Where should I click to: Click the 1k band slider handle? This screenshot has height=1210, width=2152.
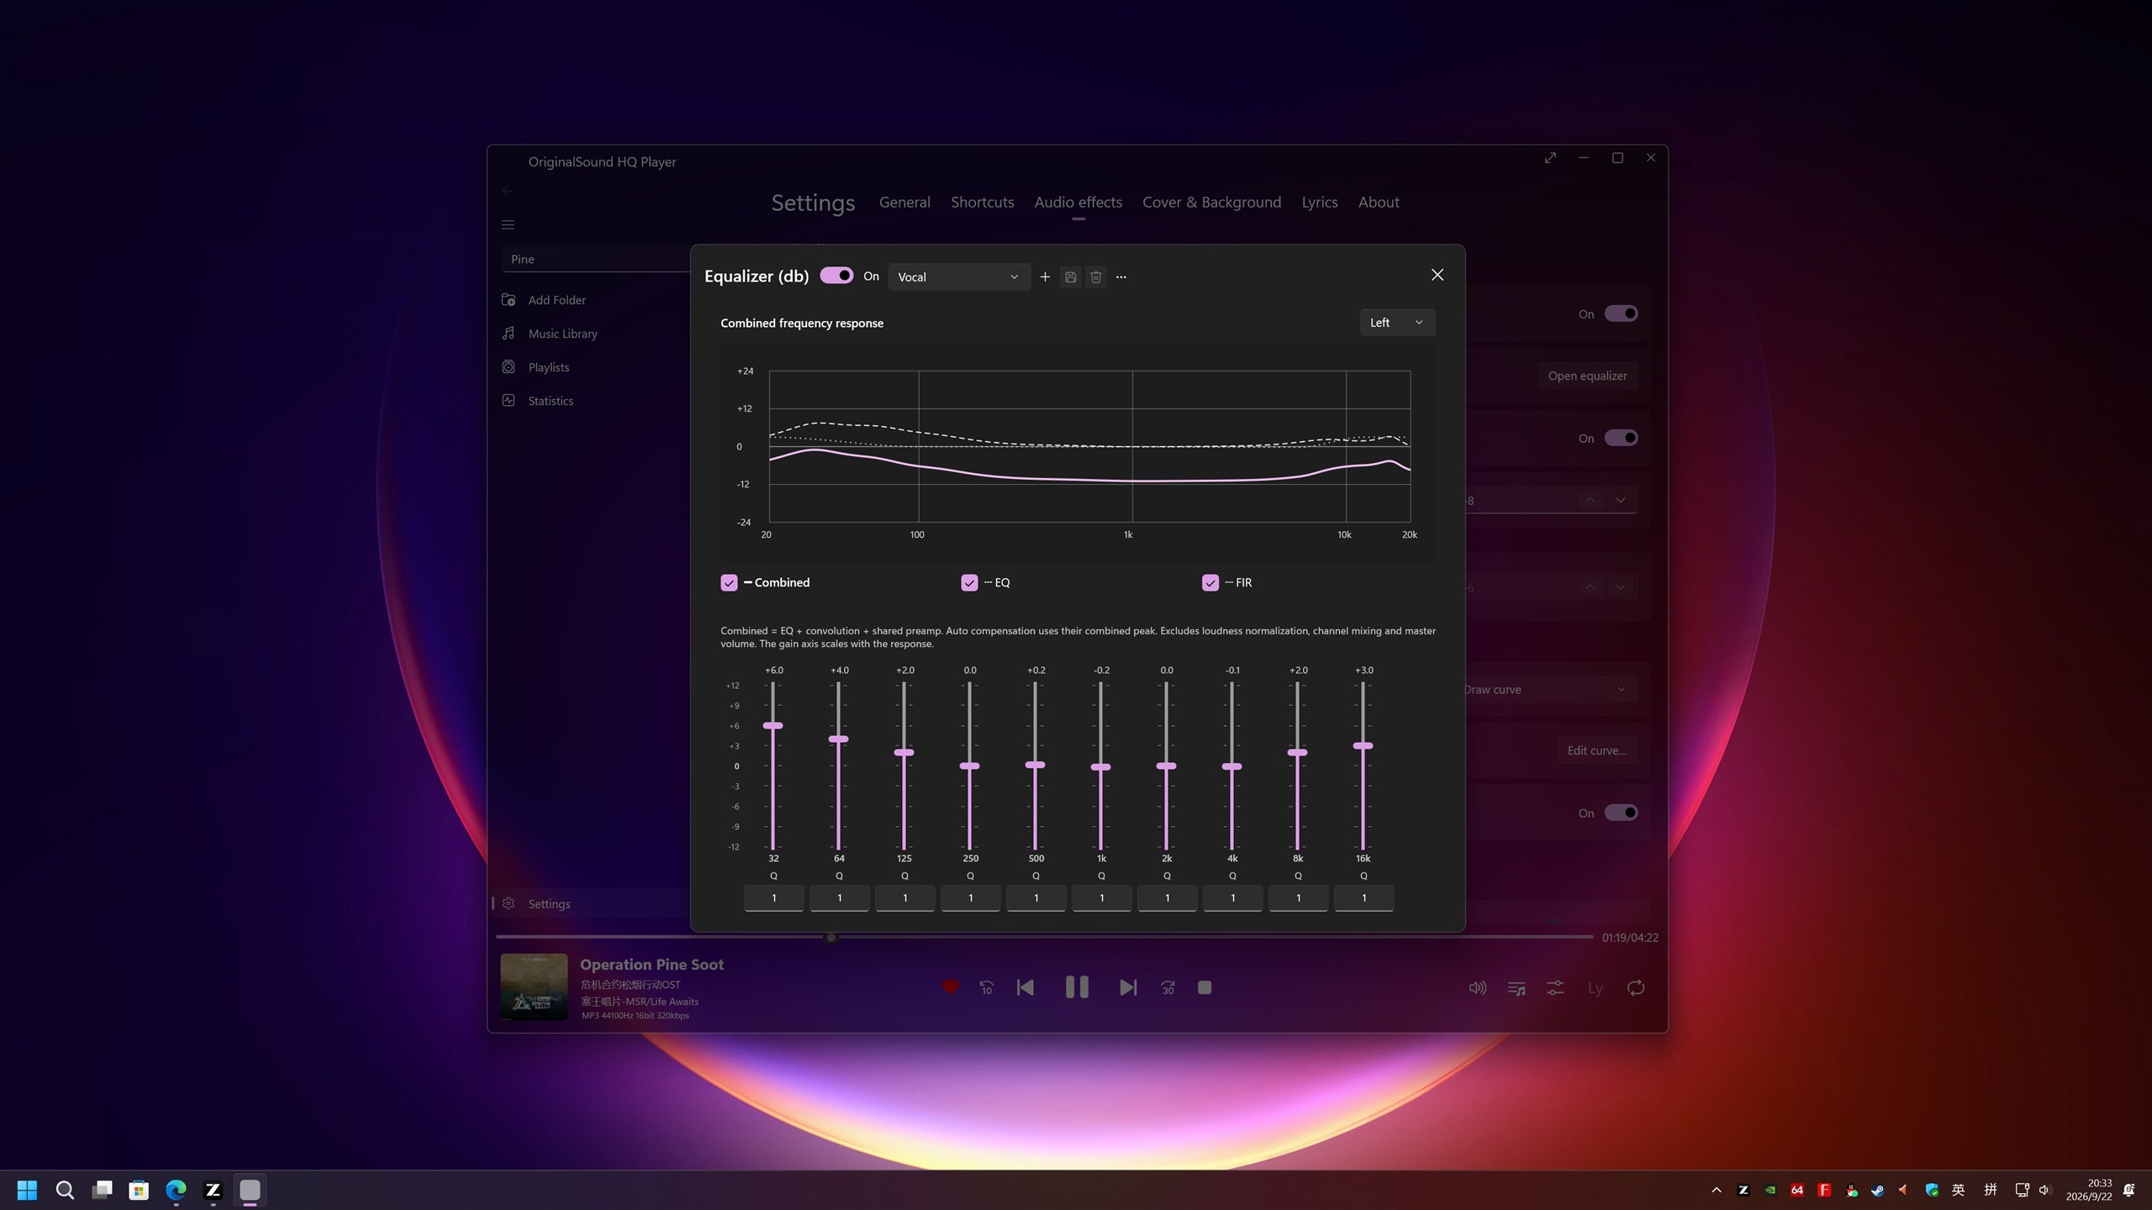click(x=1101, y=766)
